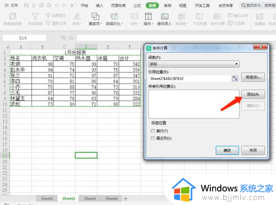Click cell containing 林黛玉
The image size is (276, 205).
21,98
